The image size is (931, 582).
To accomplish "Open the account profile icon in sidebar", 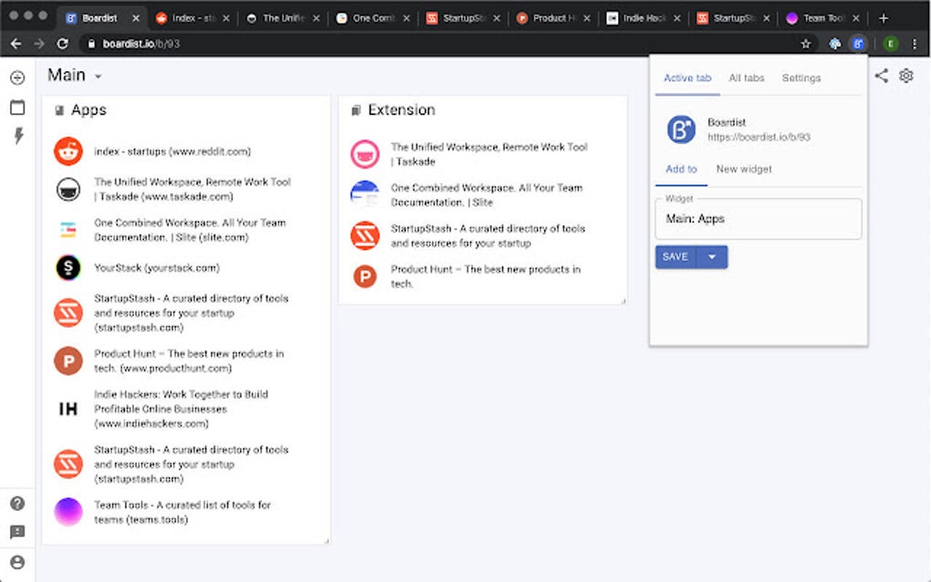I will pos(17,562).
